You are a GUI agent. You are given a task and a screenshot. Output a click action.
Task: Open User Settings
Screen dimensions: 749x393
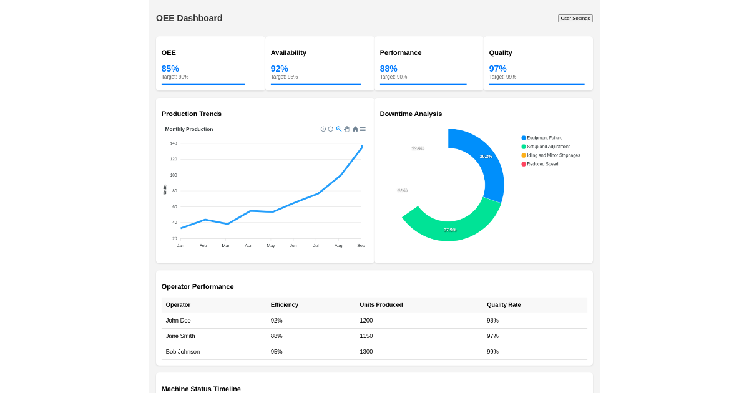tap(575, 18)
